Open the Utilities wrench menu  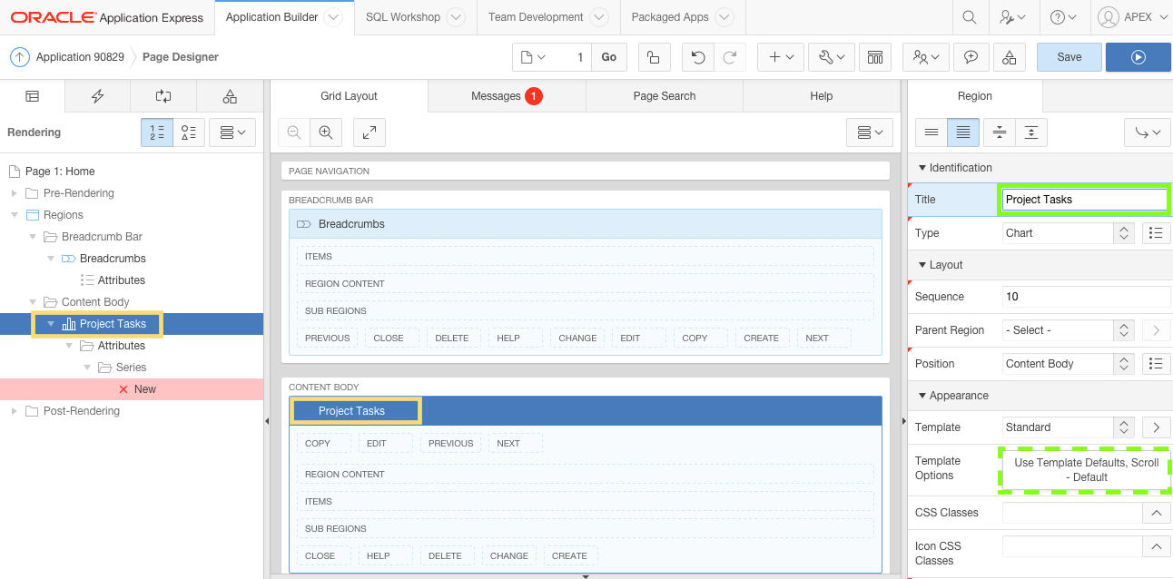pyautogui.click(x=831, y=57)
